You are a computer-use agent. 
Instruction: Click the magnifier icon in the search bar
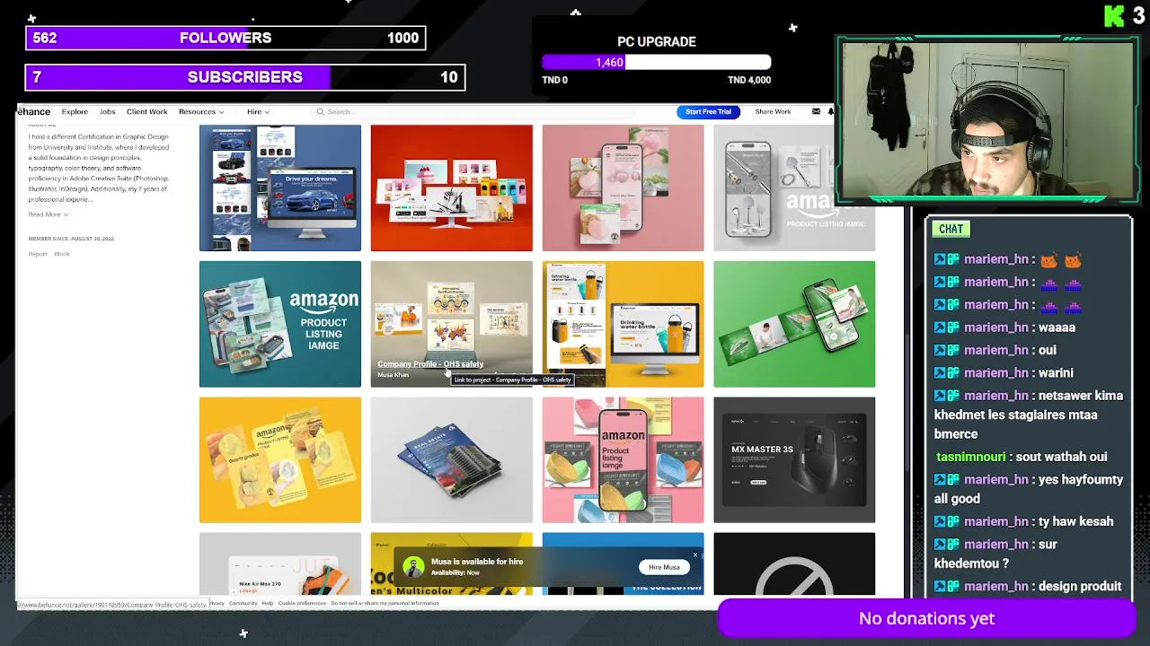click(x=320, y=112)
